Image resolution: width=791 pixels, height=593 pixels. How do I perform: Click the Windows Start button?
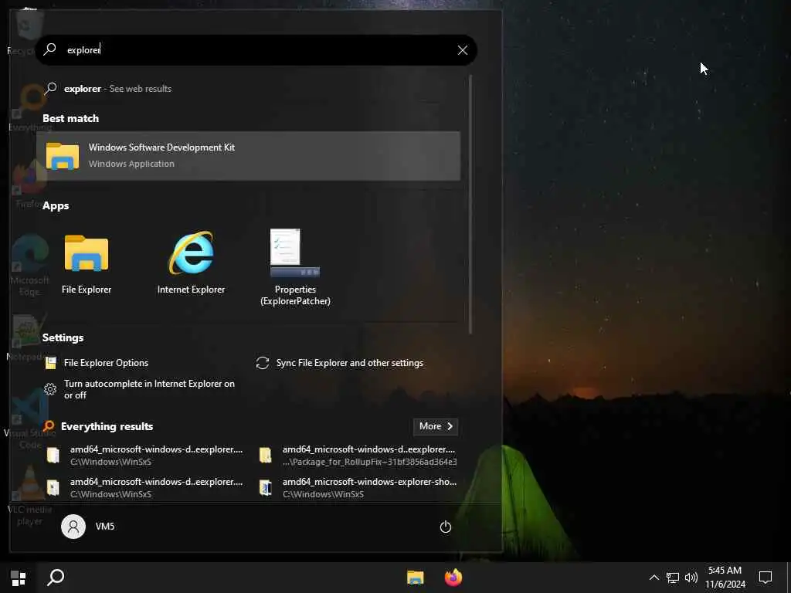19,578
